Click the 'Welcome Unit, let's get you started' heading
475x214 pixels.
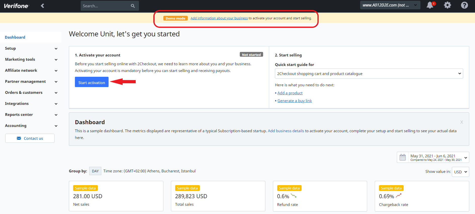124,34
